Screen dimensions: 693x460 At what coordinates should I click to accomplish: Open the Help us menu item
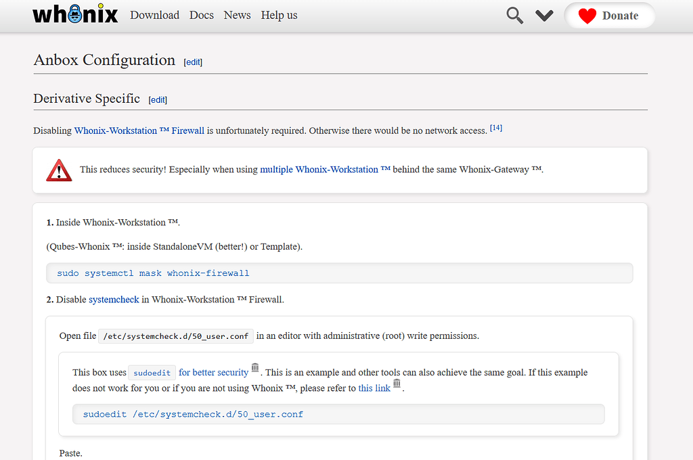(x=279, y=15)
